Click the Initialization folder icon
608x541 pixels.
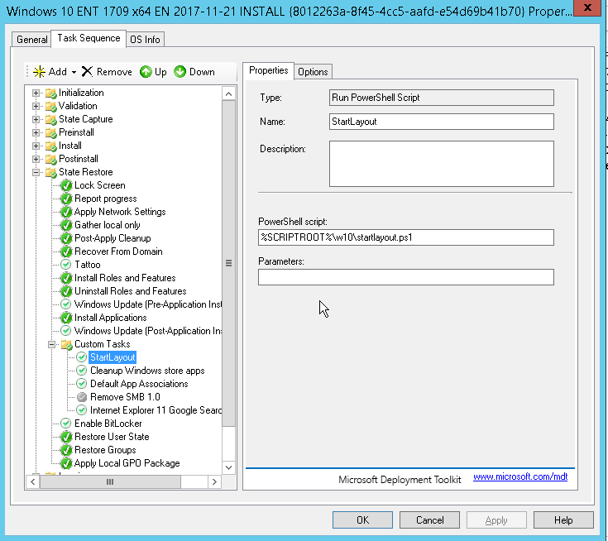50,93
